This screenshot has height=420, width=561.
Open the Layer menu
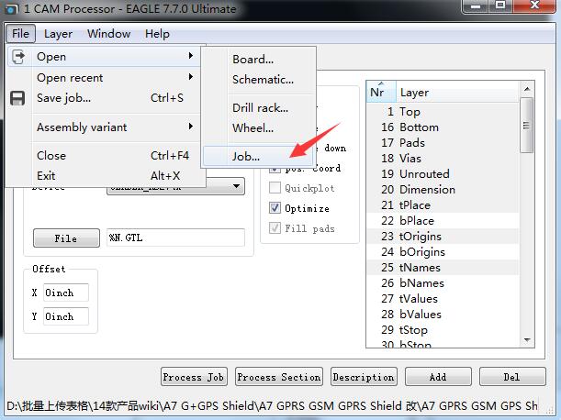58,34
